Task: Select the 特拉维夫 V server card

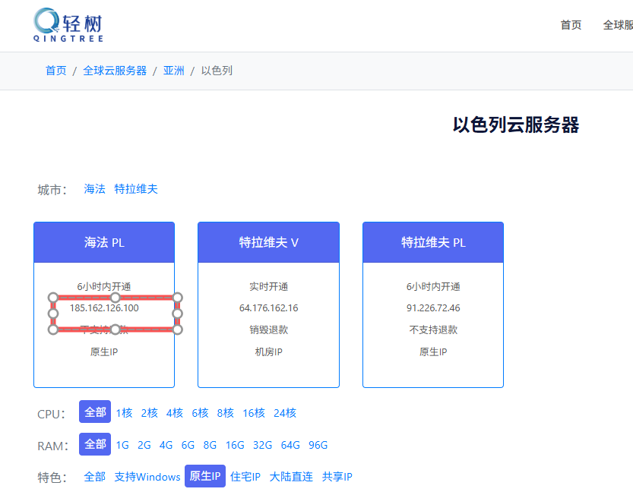Action: point(268,304)
